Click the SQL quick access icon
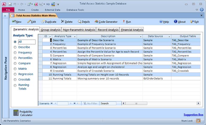The width and height of the screenshot is (206, 125). click(48, 4)
